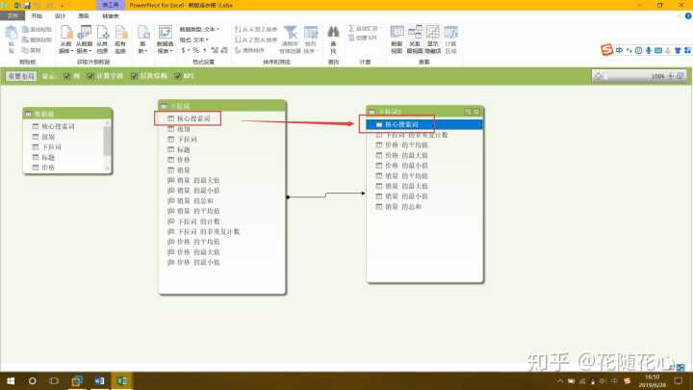Switch to Diagram View (关系图视图)
This screenshot has height=390, width=693.
click(415, 39)
